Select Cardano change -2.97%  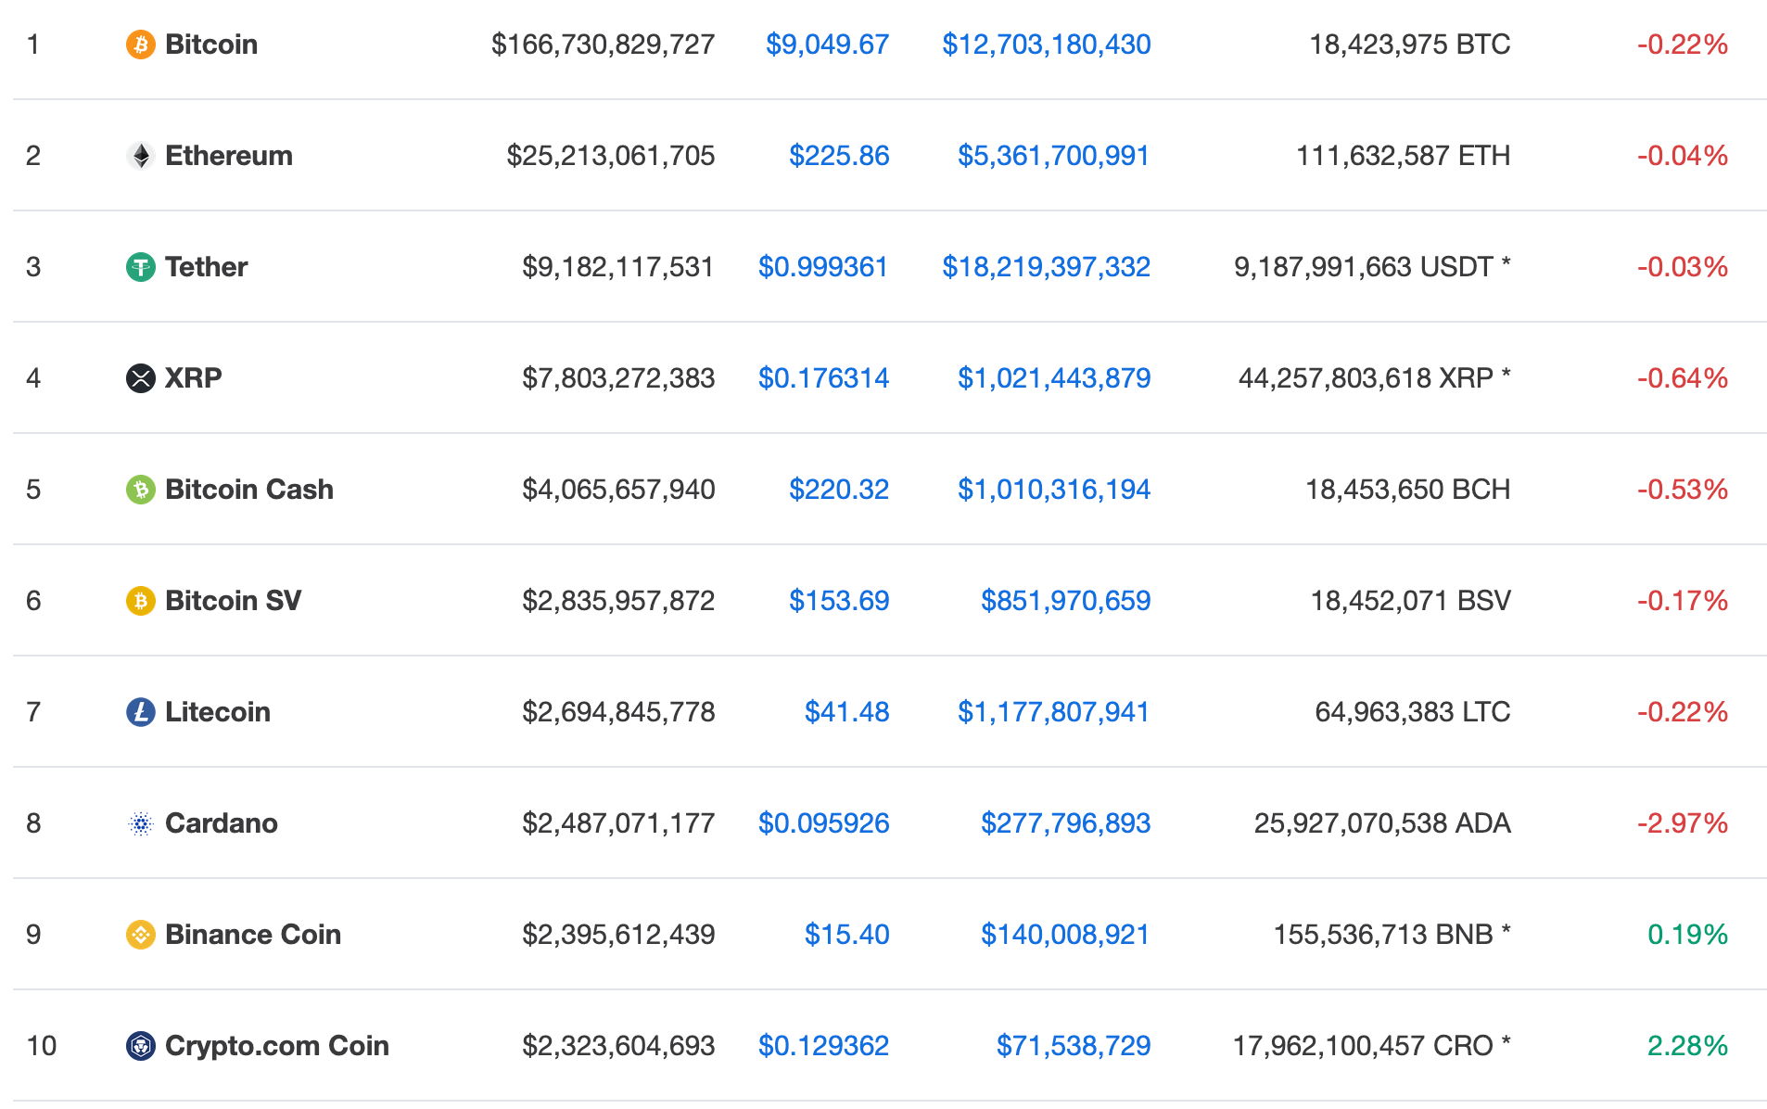pyautogui.click(x=1682, y=823)
